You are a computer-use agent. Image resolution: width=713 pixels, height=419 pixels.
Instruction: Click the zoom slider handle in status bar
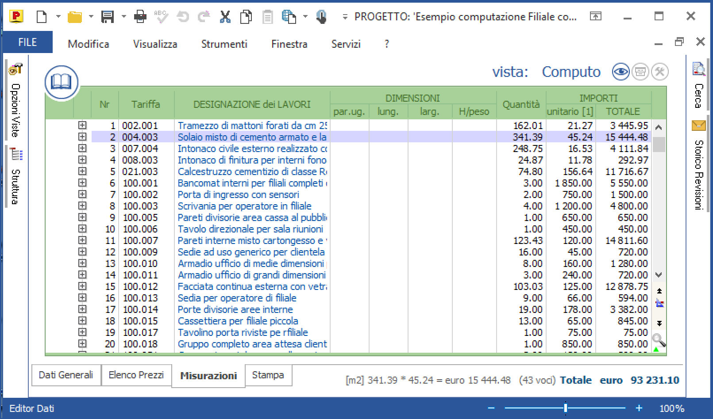click(566, 408)
